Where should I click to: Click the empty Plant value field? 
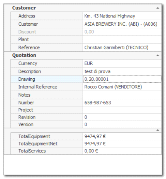click(122, 40)
